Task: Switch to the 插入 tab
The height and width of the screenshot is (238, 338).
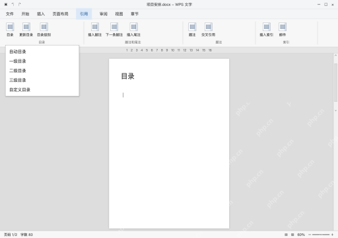Action: 41,14
